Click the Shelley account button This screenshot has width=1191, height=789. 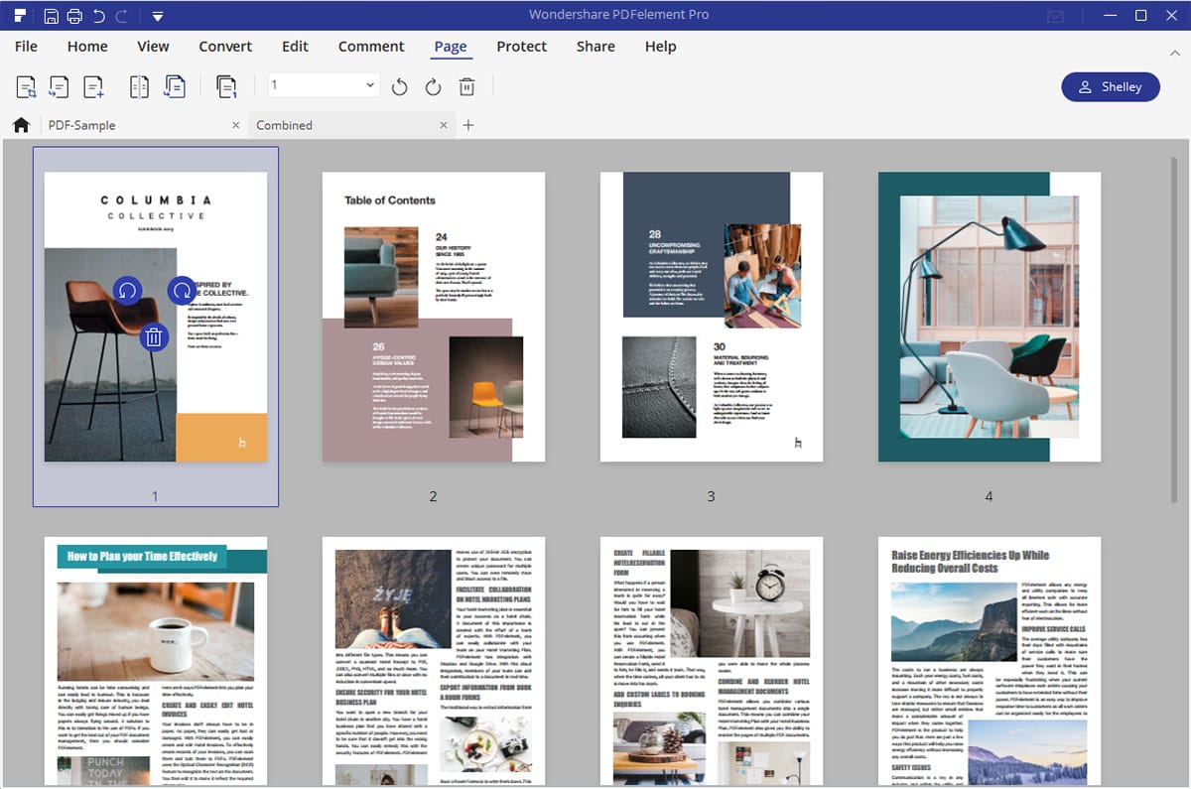tap(1110, 87)
